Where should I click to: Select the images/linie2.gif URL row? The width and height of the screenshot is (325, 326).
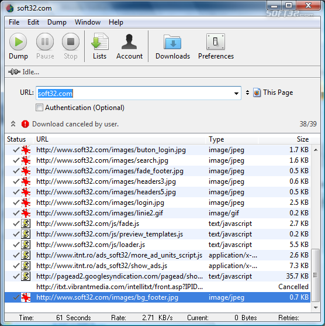click(x=158, y=213)
